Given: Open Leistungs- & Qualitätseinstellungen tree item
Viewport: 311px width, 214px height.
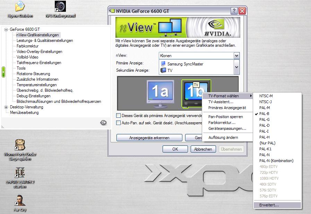Looking at the screenshot, I should tap(45, 41).
